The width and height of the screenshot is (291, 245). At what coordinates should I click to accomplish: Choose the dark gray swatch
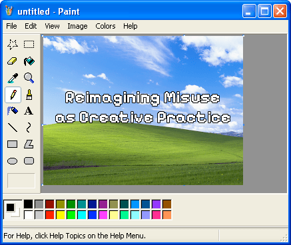coord(39,204)
